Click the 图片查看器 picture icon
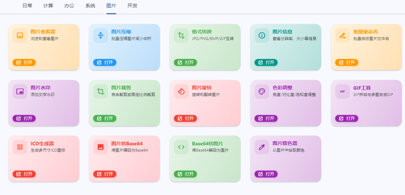This screenshot has height=195, width=405. (20, 35)
